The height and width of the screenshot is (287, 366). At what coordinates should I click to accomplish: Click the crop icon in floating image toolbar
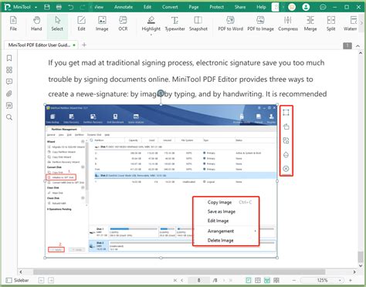[286, 113]
